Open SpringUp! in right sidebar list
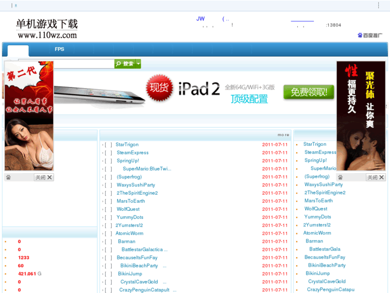 (315, 160)
